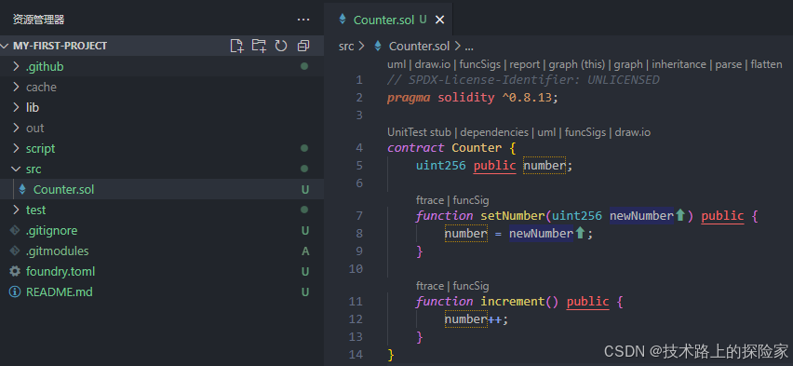The width and height of the screenshot is (793, 366).
Task: Click the 'parse' code lens
Action: click(x=728, y=64)
